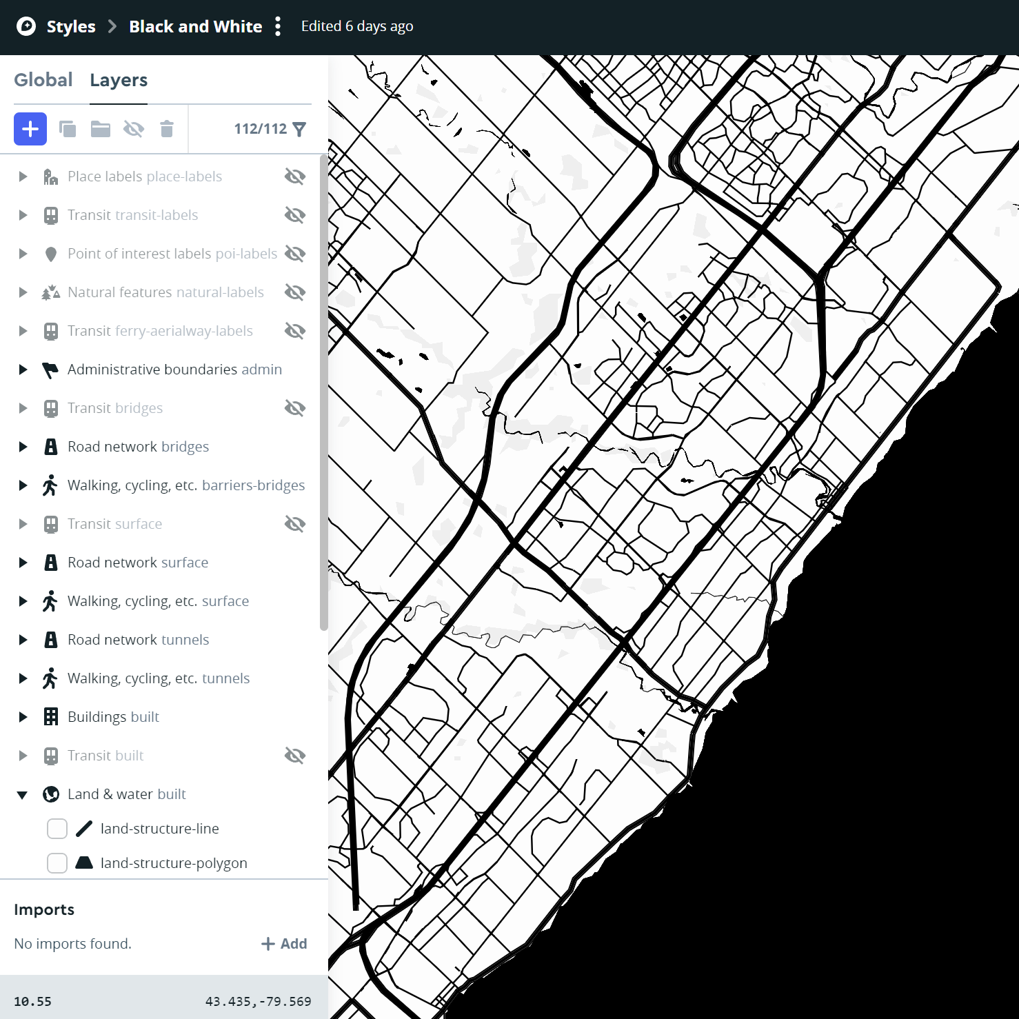The width and height of the screenshot is (1019, 1019).
Task: Switch to the Global tab
Action: click(x=43, y=80)
